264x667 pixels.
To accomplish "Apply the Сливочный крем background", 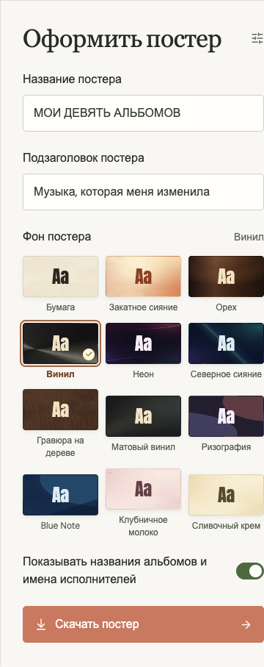I will [x=226, y=495].
